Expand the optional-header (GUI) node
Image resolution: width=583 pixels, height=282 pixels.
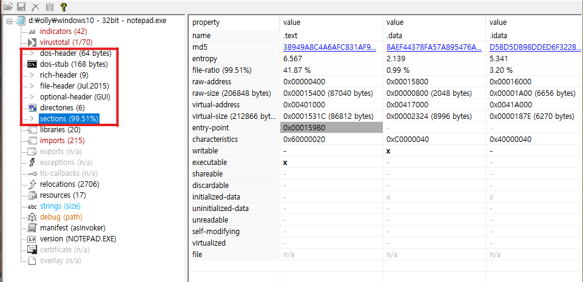tap(32, 97)
